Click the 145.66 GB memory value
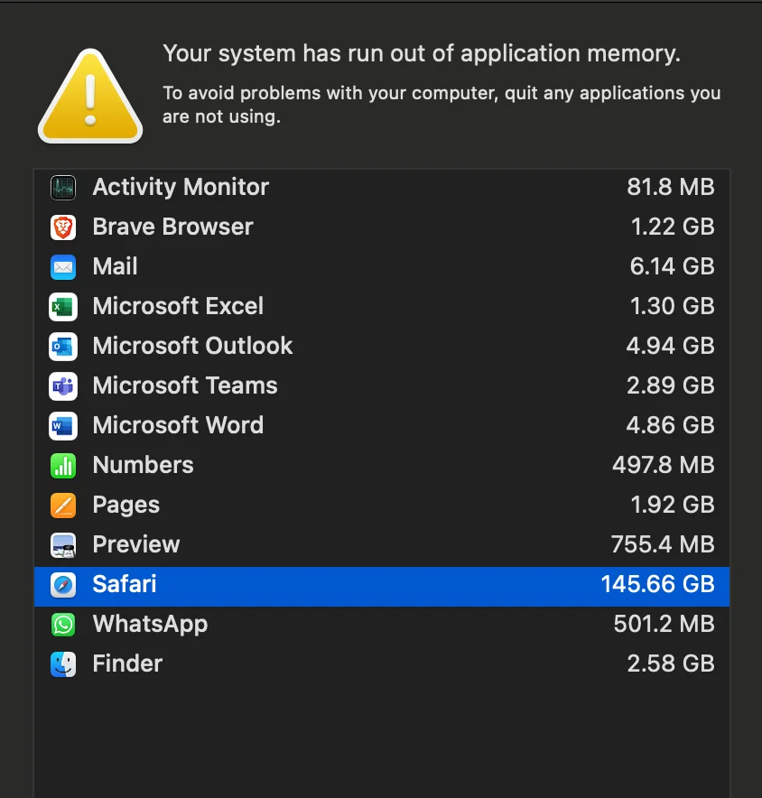The width and height of the screenshot is (762, 798). [657, 584]
